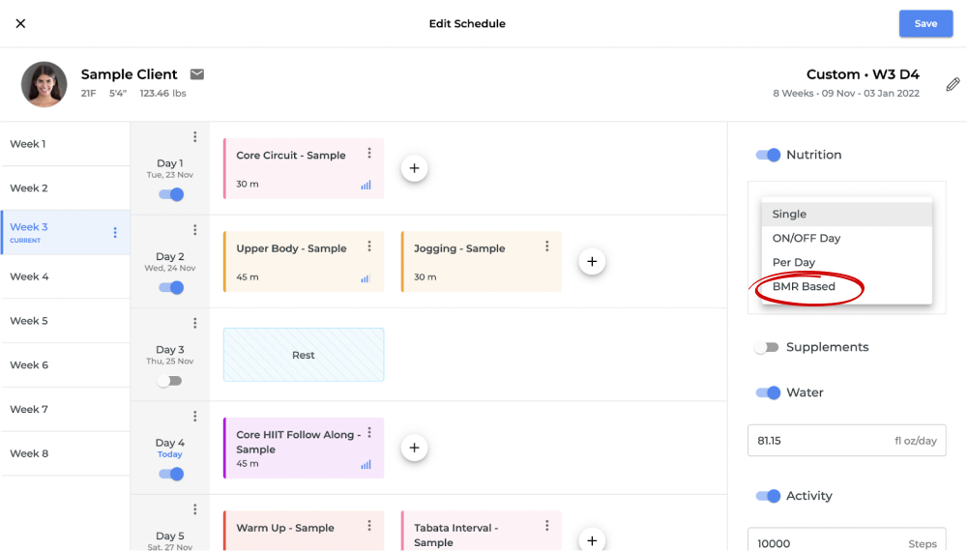Open Day 2 three-dot options menu
This screenshot has width=967, height=551.
pos(195,230)
